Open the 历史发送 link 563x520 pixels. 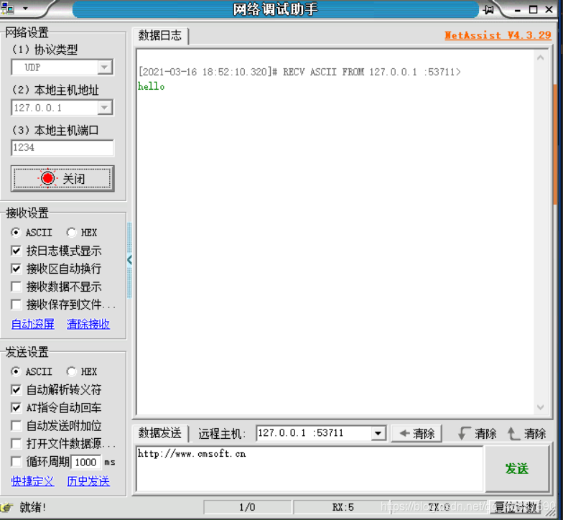point(88,481)
